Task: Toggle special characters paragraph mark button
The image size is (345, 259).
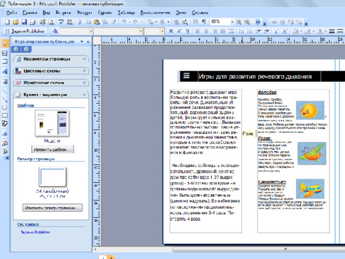Action: point(203,21)
